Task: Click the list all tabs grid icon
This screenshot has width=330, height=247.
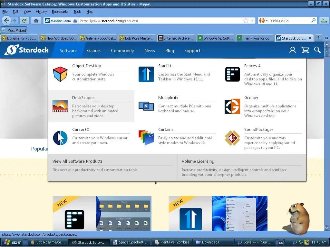Action: [x=327, y=38]
